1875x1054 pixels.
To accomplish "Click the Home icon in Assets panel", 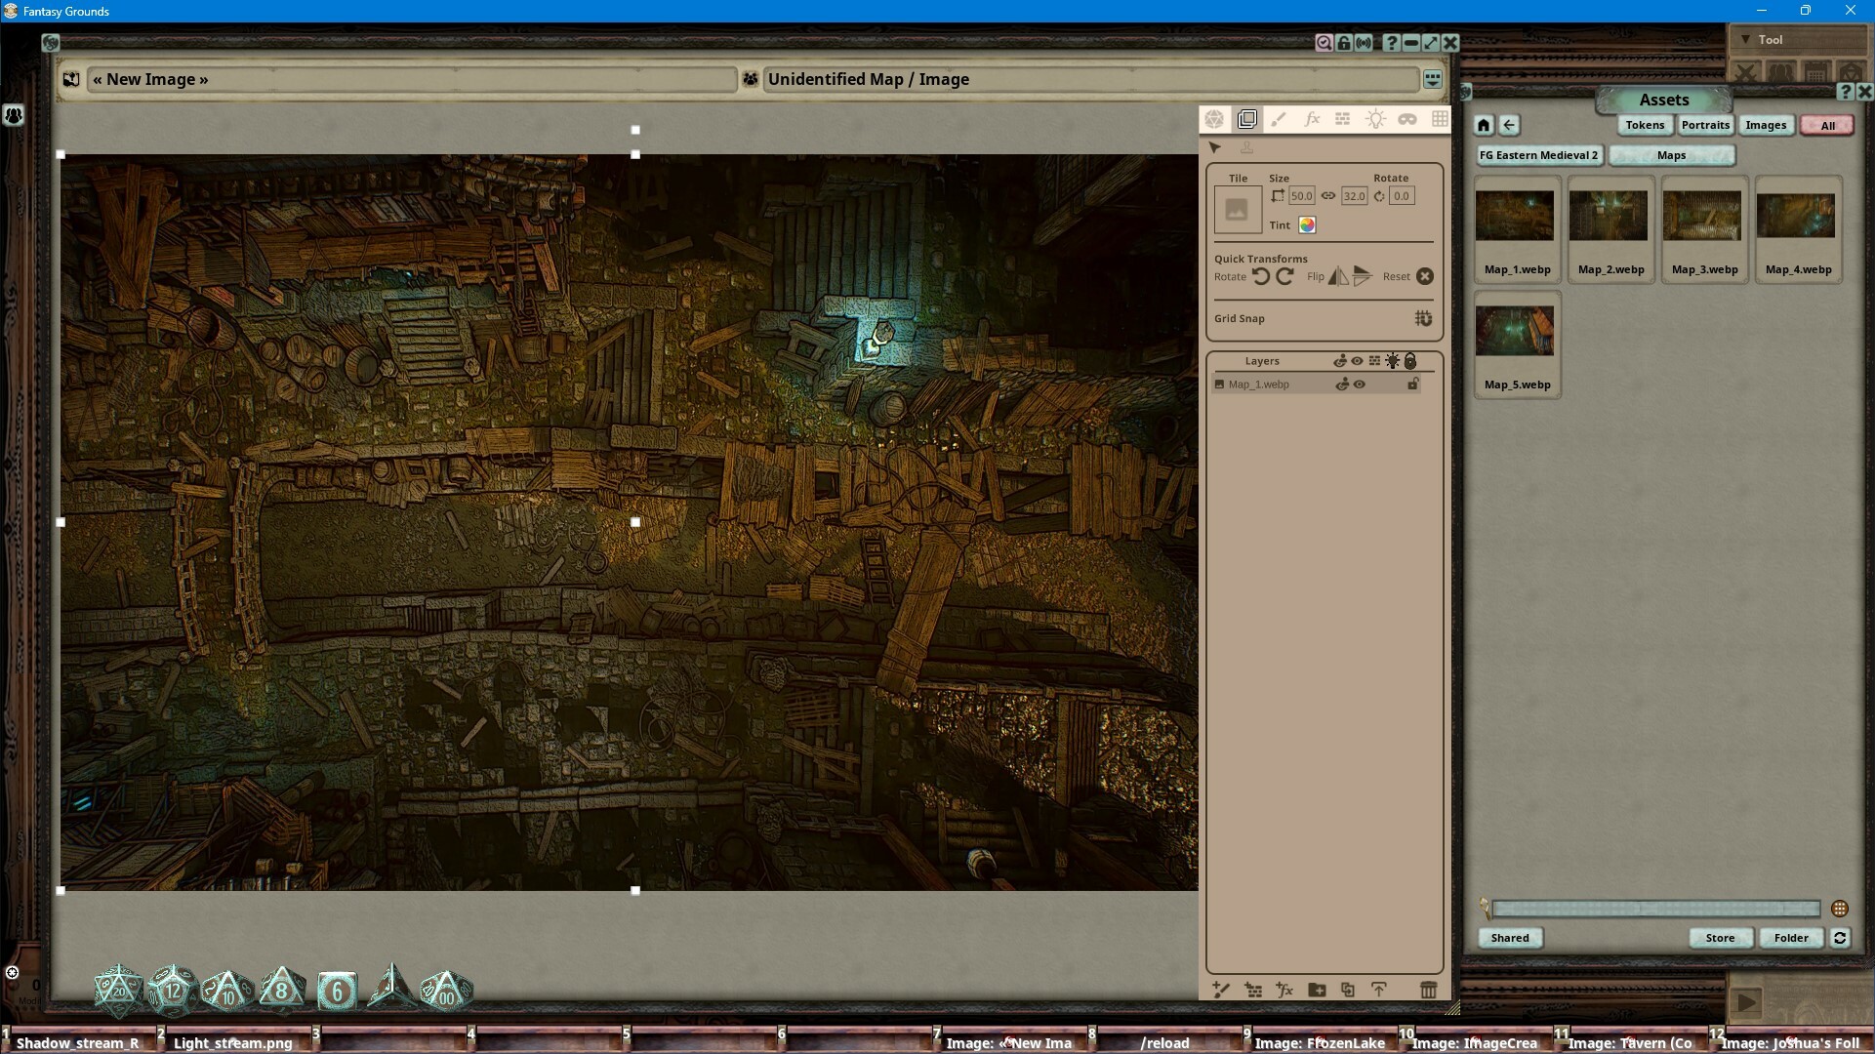I will point(1482,125).
